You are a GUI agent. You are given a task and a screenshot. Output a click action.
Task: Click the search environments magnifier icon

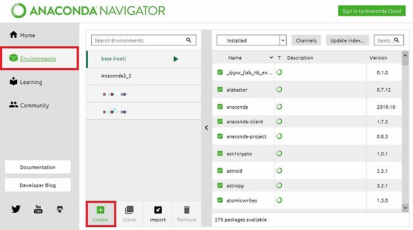point(189,40)
